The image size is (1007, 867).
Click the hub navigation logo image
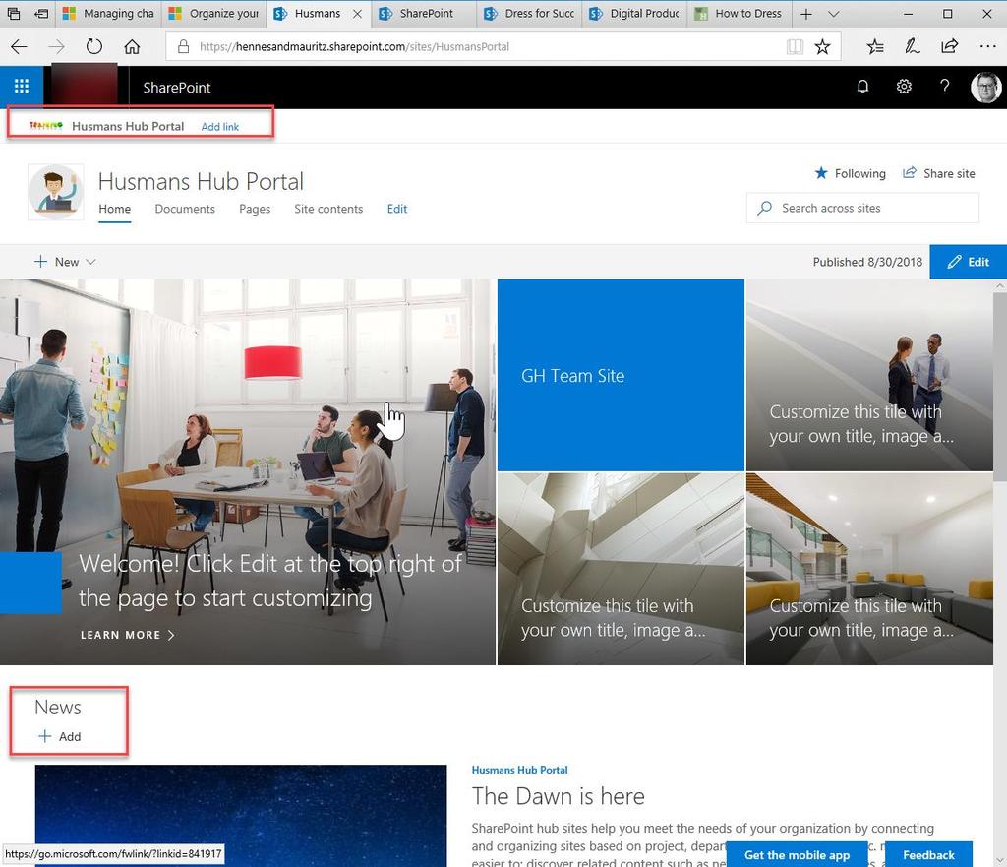tap(45, 125)
